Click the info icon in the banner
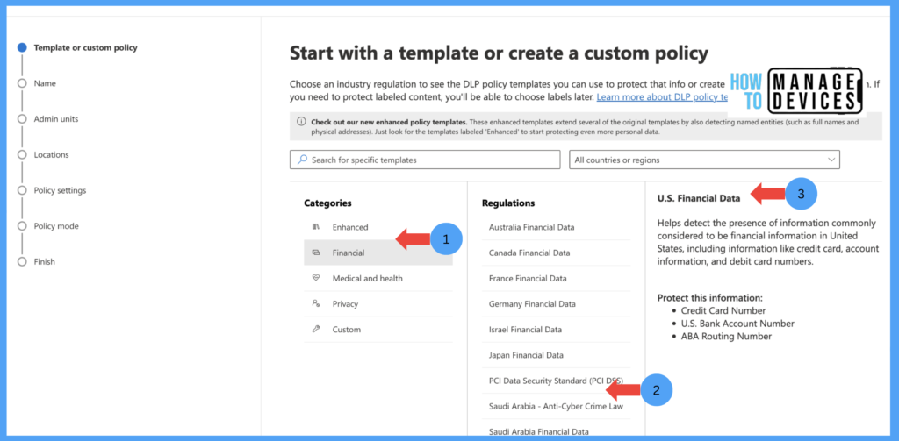The width and height of the screenshot is (899, 441). click(x=300, y=122)
